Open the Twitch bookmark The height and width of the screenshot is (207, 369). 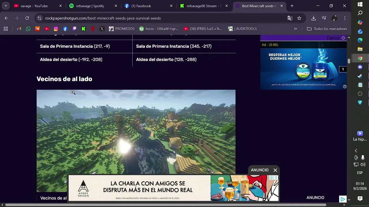tap(74, 29)
